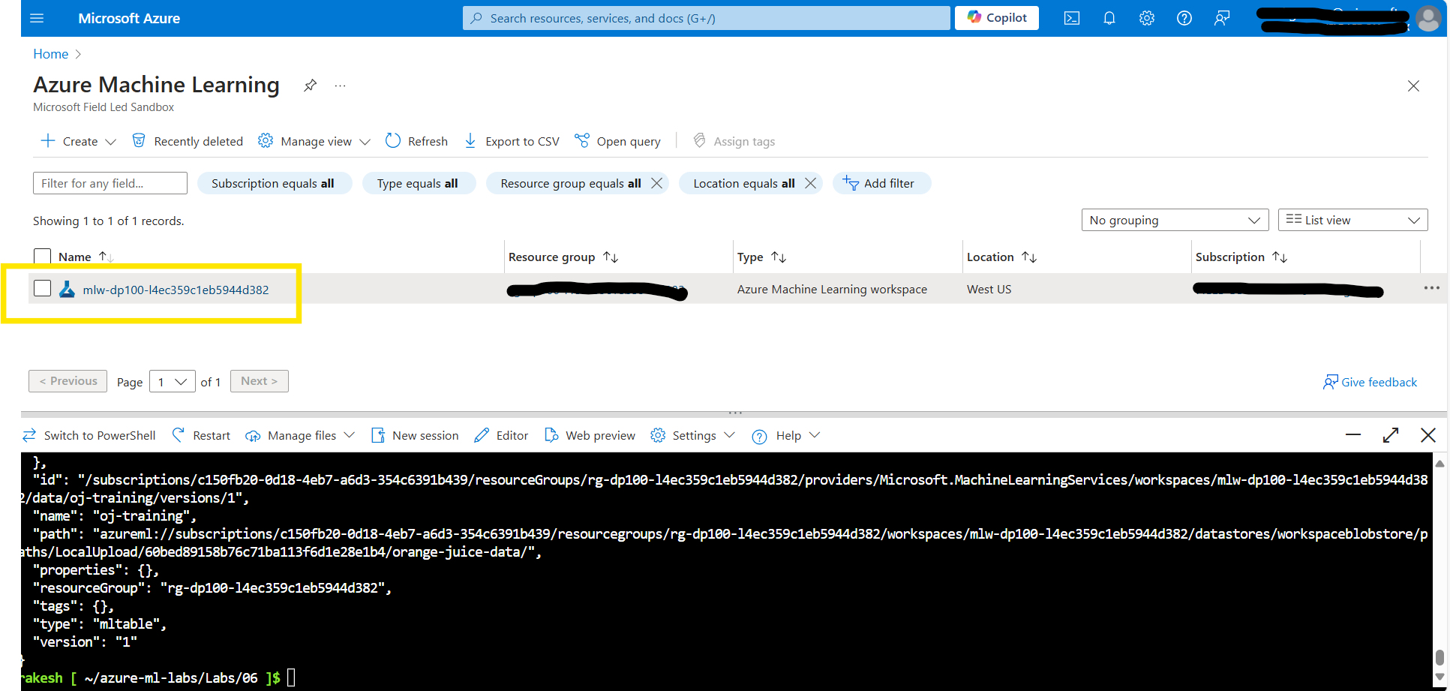Add a new filter
Viewport: 1450px width, 691px height.
click(881, 183)
